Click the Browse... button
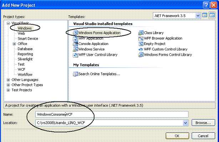The image size is (219, 142). pyautogui.click(x=203, y=123)
